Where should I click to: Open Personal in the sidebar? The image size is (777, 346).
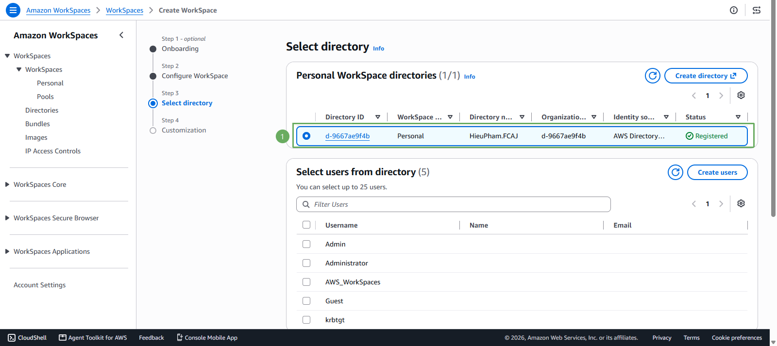(50, 83)
